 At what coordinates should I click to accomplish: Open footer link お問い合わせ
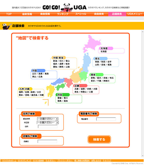click(x=96, y=160)
